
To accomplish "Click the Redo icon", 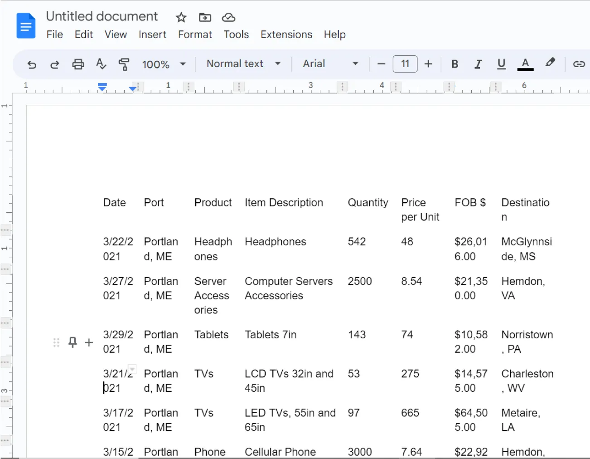I will click(x=54, y=64).
